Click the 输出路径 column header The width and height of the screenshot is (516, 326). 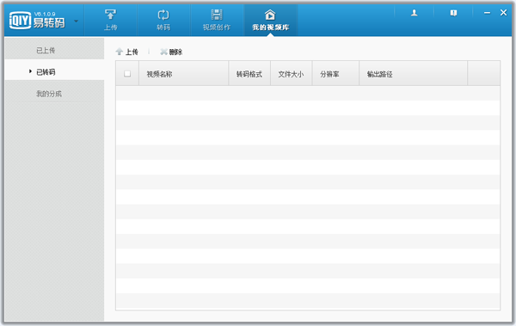[413, 74]
